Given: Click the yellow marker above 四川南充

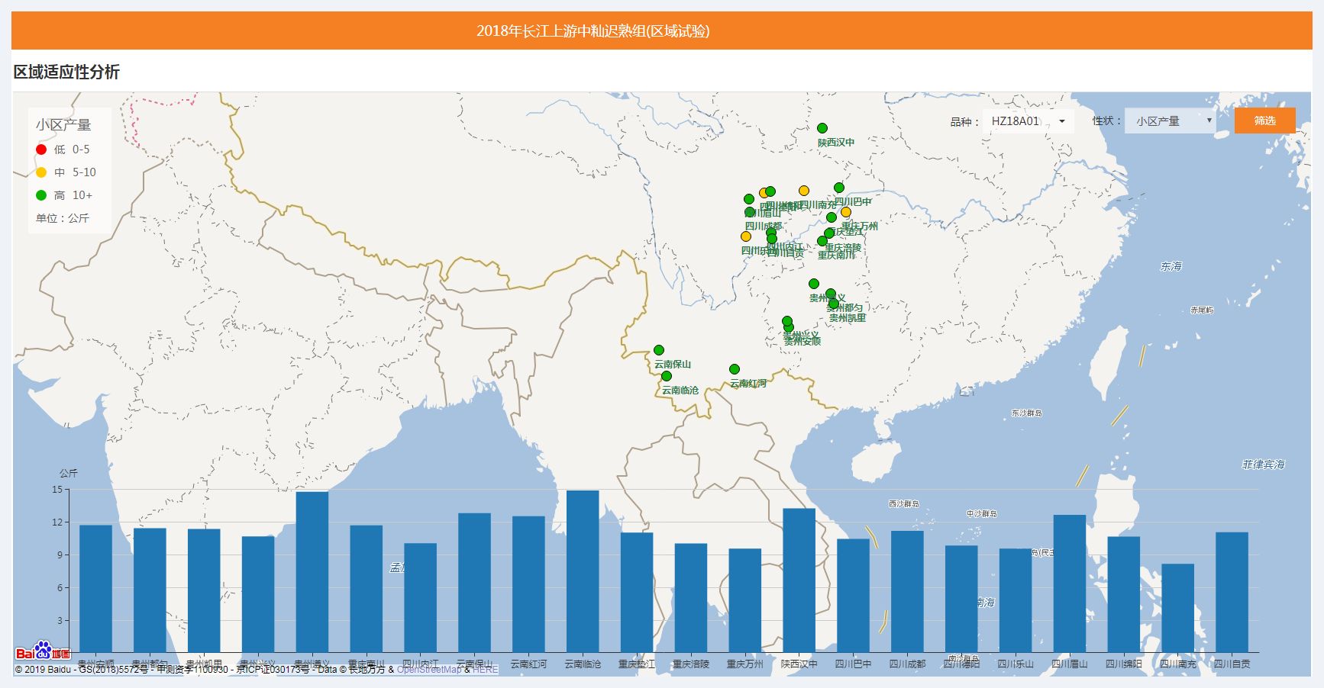Looking at the screenshot, I should (804, 191).
